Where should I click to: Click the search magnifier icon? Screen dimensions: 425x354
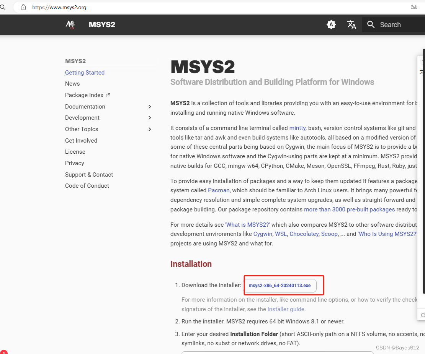[x=371, y=24]
